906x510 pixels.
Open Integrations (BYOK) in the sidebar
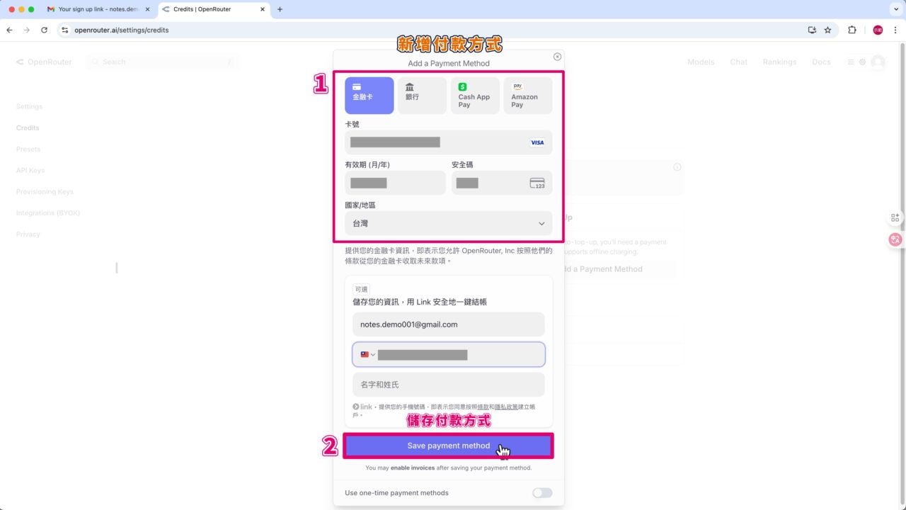[48, 213]
